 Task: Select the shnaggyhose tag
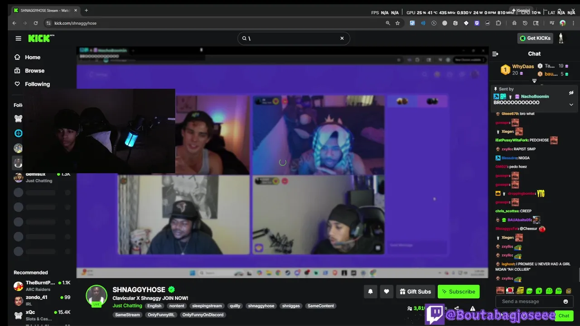pos(261,306)
